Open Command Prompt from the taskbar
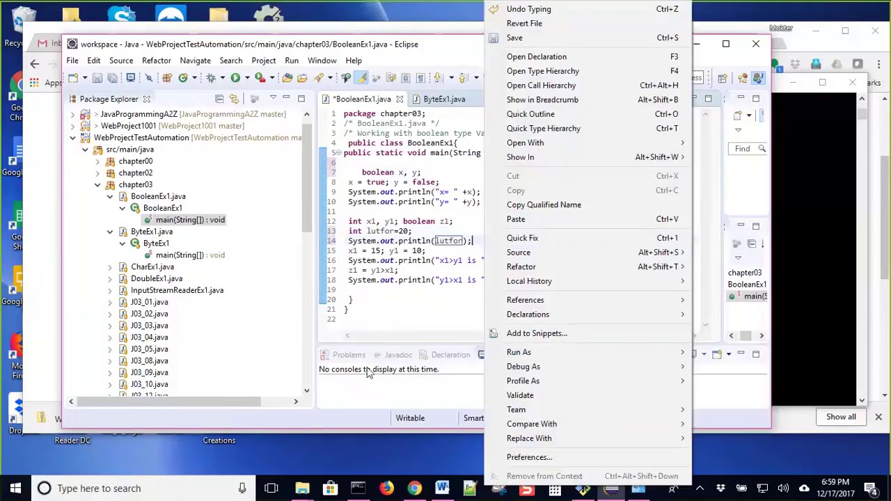 358,488
